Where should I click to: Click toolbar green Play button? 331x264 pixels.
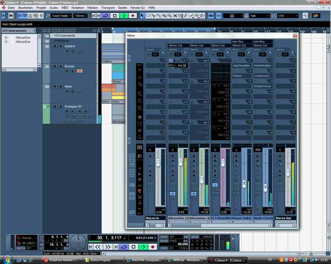pyautogui.click(x=124, y=16)
